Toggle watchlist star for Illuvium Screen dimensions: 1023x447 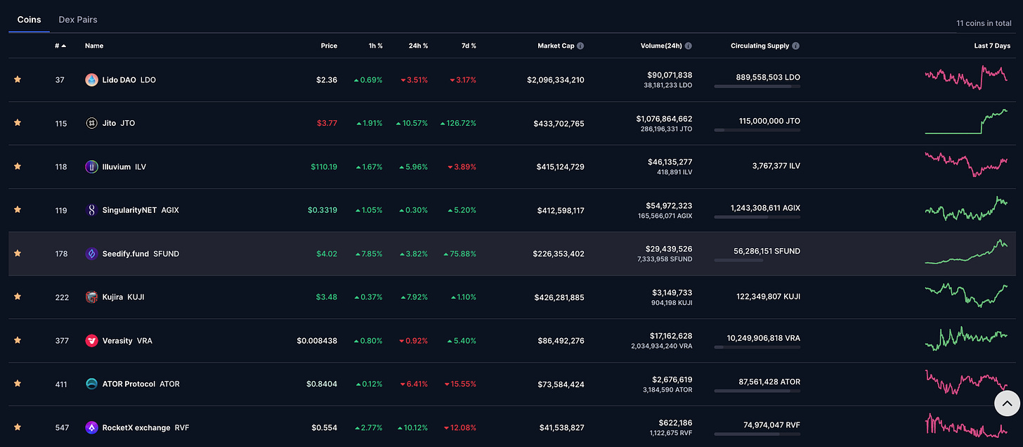(18, 167)
